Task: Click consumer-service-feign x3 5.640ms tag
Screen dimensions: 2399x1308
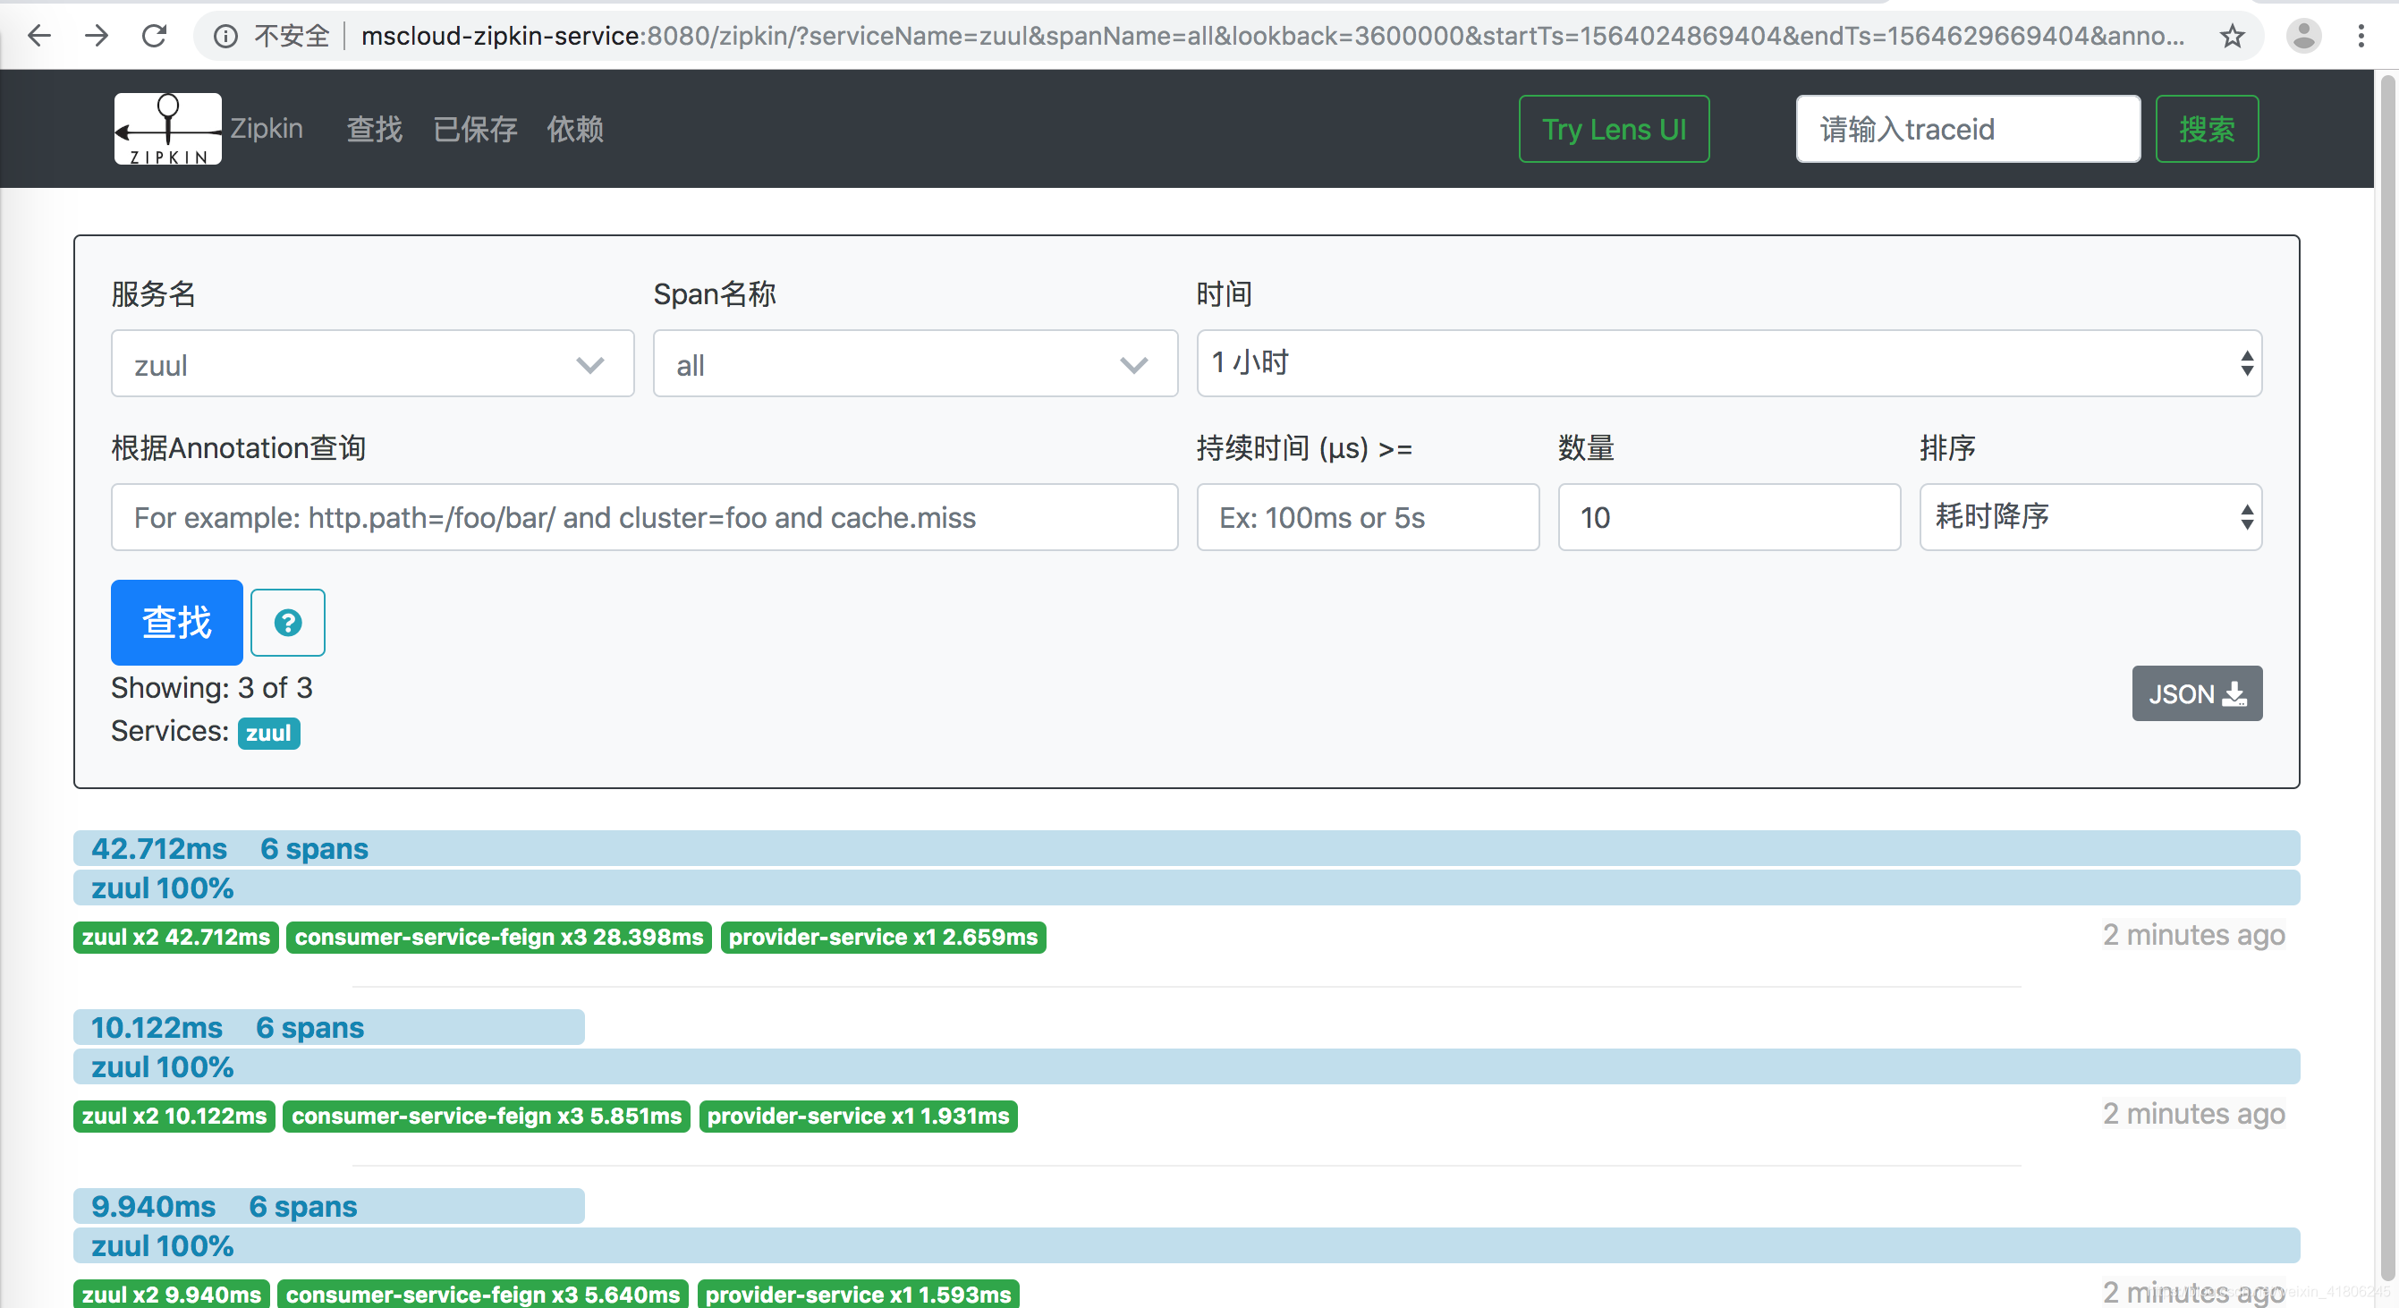Action: (x=482, y=1294)
